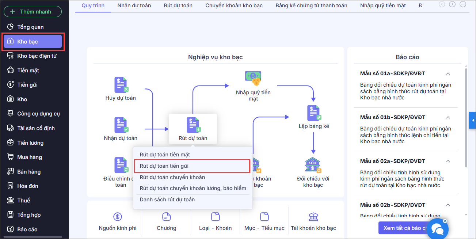Close the chat bubble with x

pyautogui.click(x=445, y=221)
